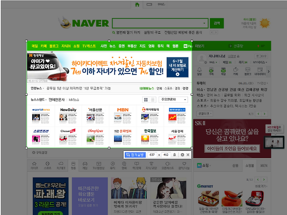Close the capture toolbar with the X icon
Image resolution: width=287 pixels, height=215 pixels.
188,155
